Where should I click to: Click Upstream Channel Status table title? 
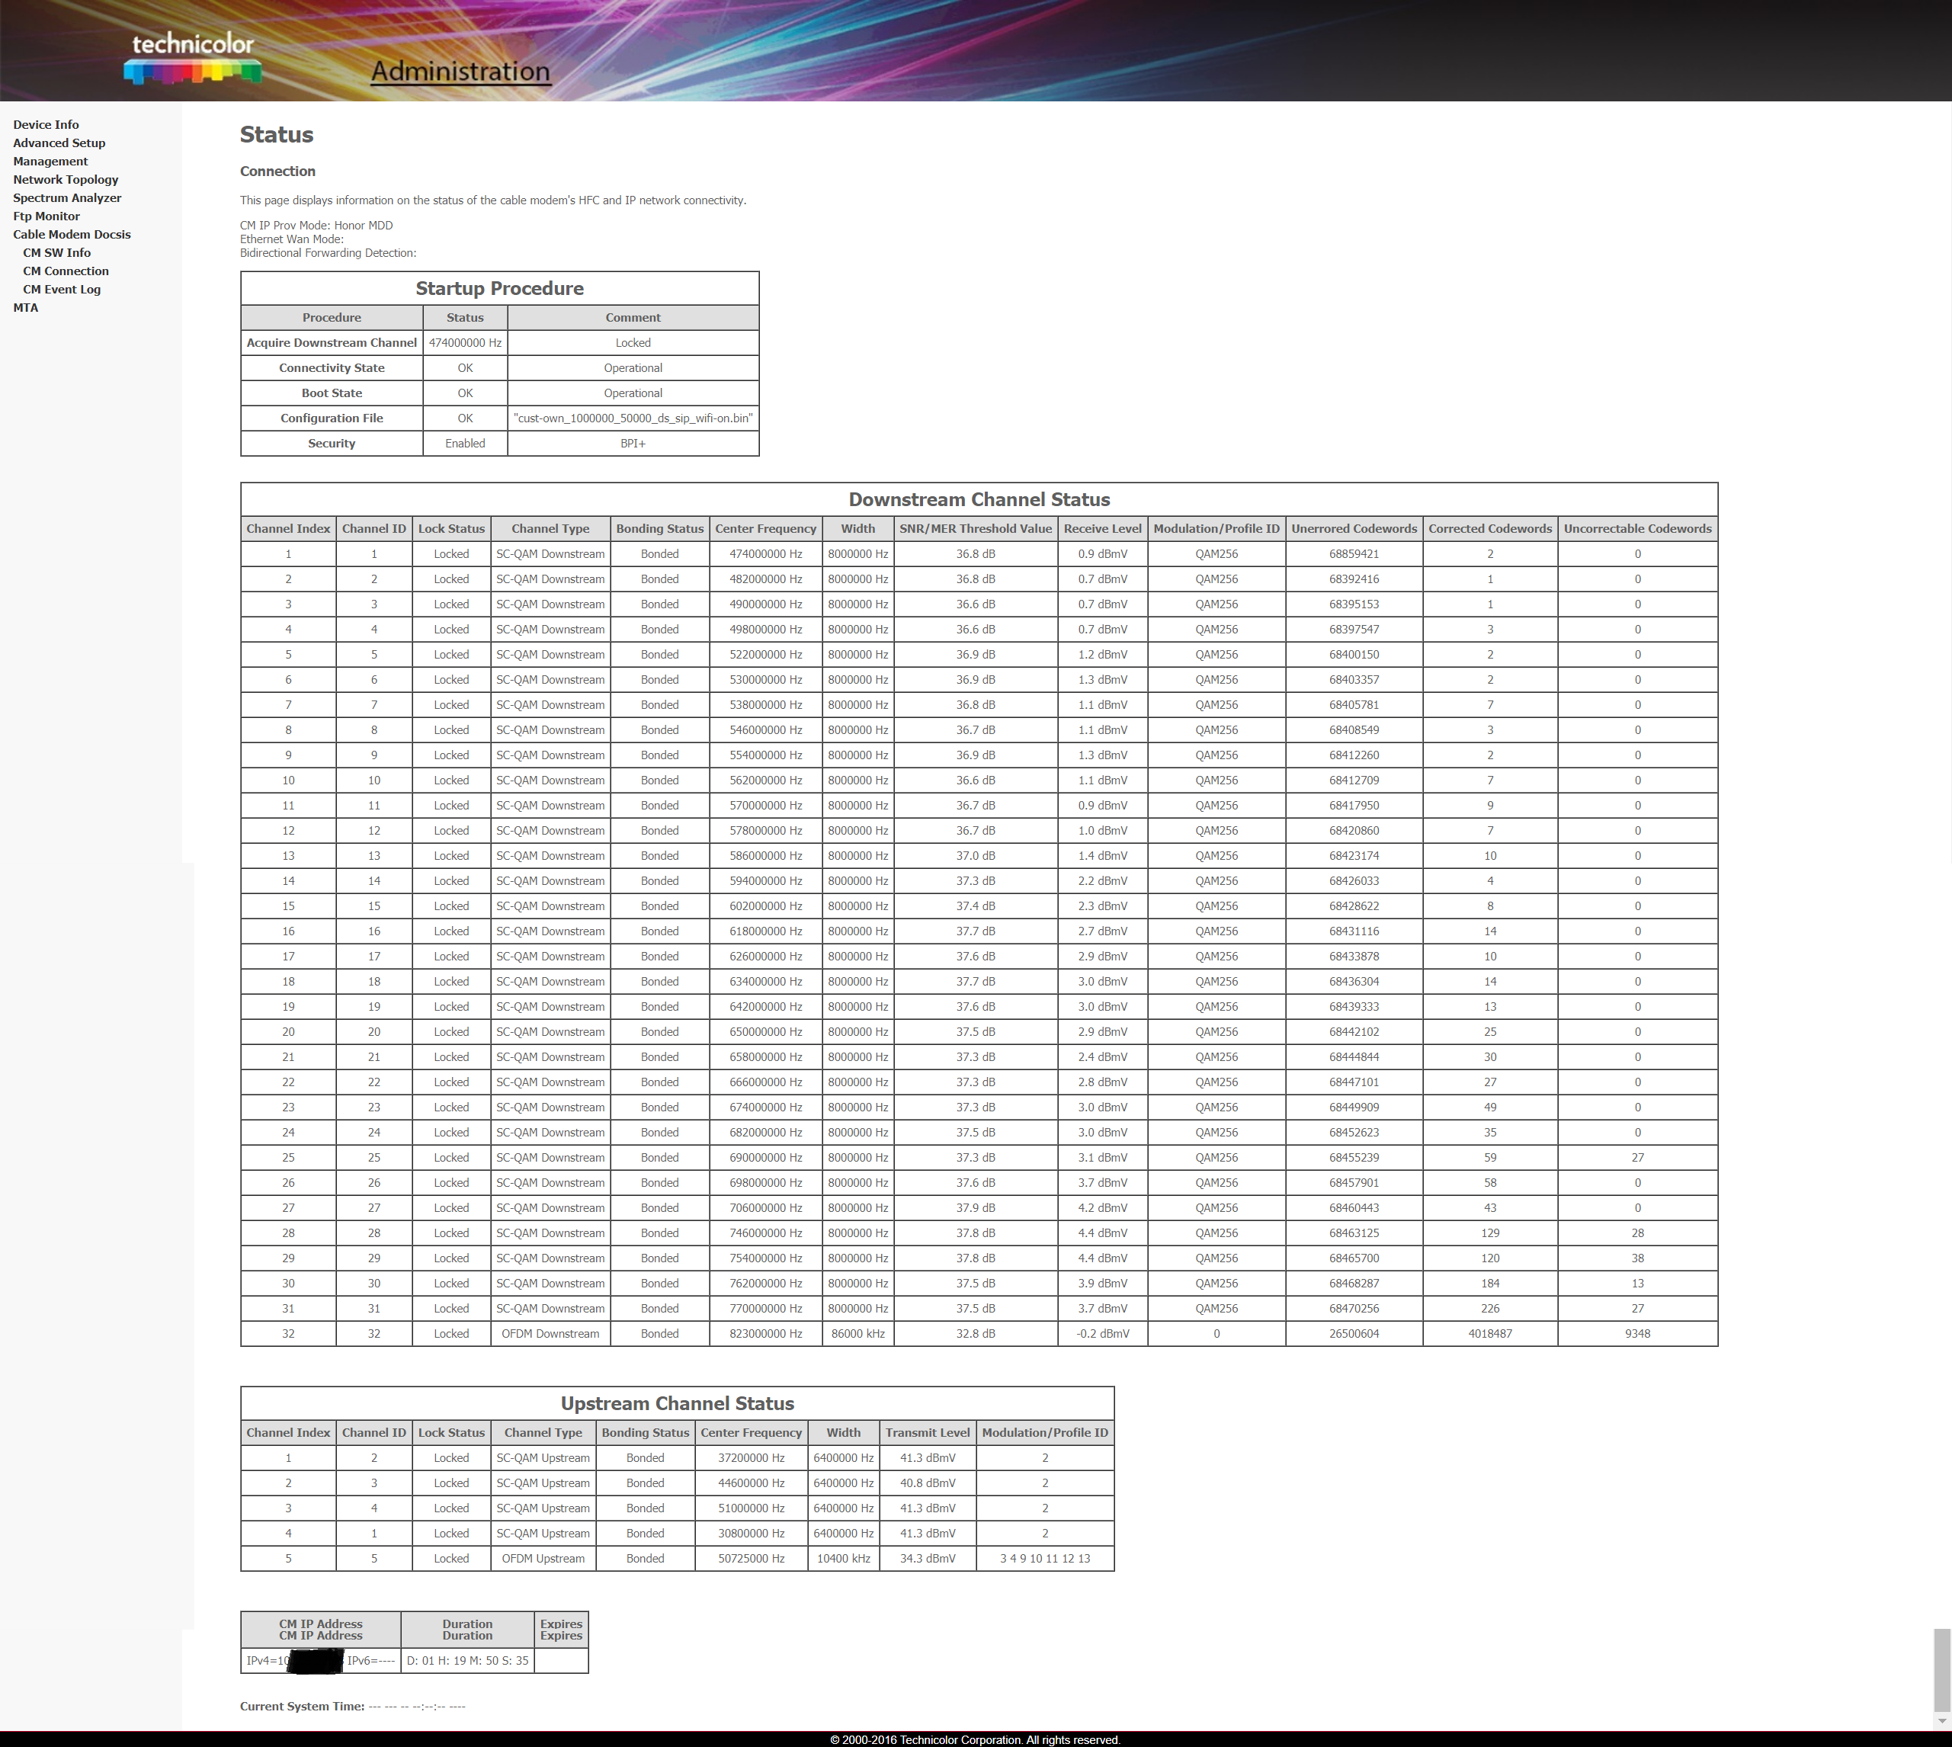pyautogui.click(x=677, y=1403)
